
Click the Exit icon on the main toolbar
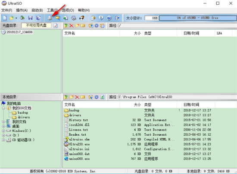coord(117,18)
